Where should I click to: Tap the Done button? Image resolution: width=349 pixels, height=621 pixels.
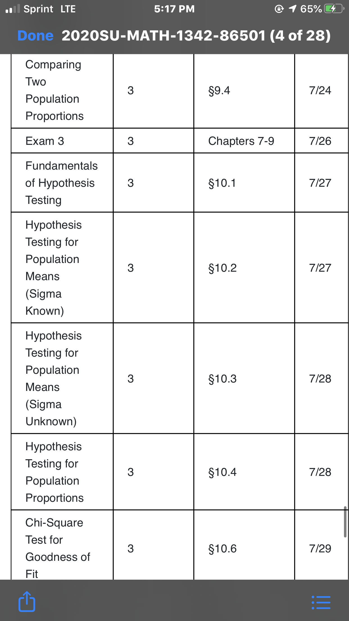pyautogui.click(x=35, y=36)
